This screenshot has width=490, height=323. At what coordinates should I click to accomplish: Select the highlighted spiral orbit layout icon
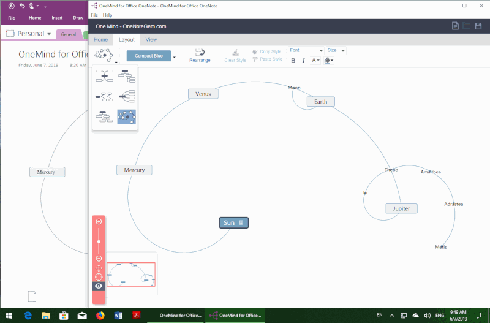click(127, 117)
